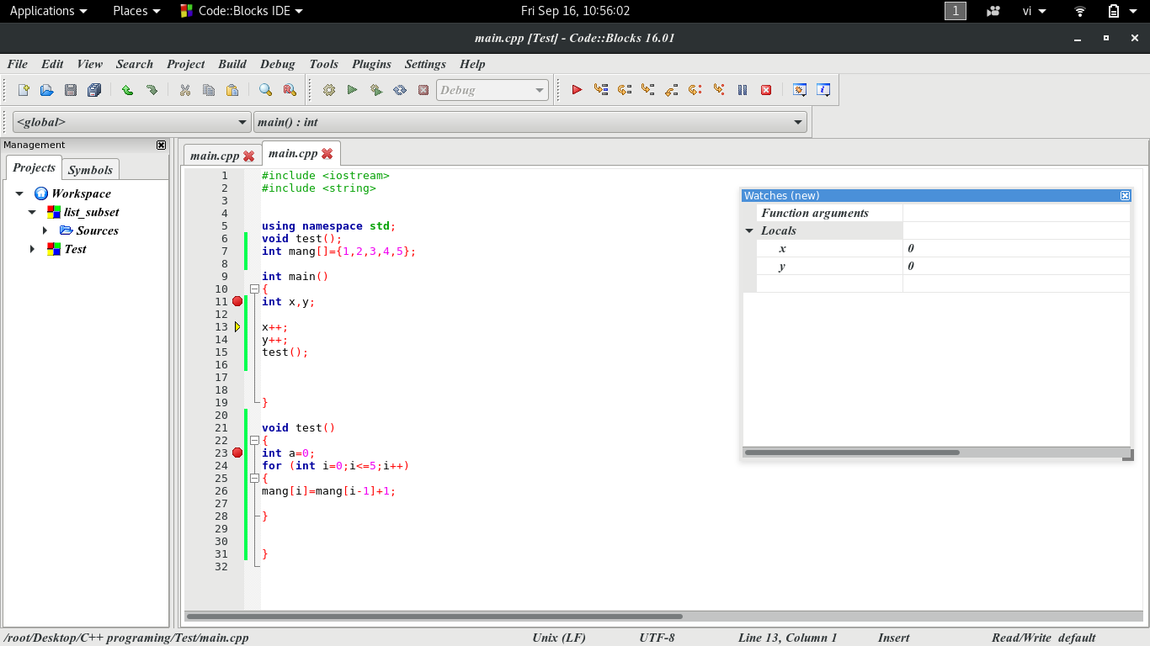Stop the debugger with red X icon
The height and width of the screenshot is (646, 1150).
[766, 90]
